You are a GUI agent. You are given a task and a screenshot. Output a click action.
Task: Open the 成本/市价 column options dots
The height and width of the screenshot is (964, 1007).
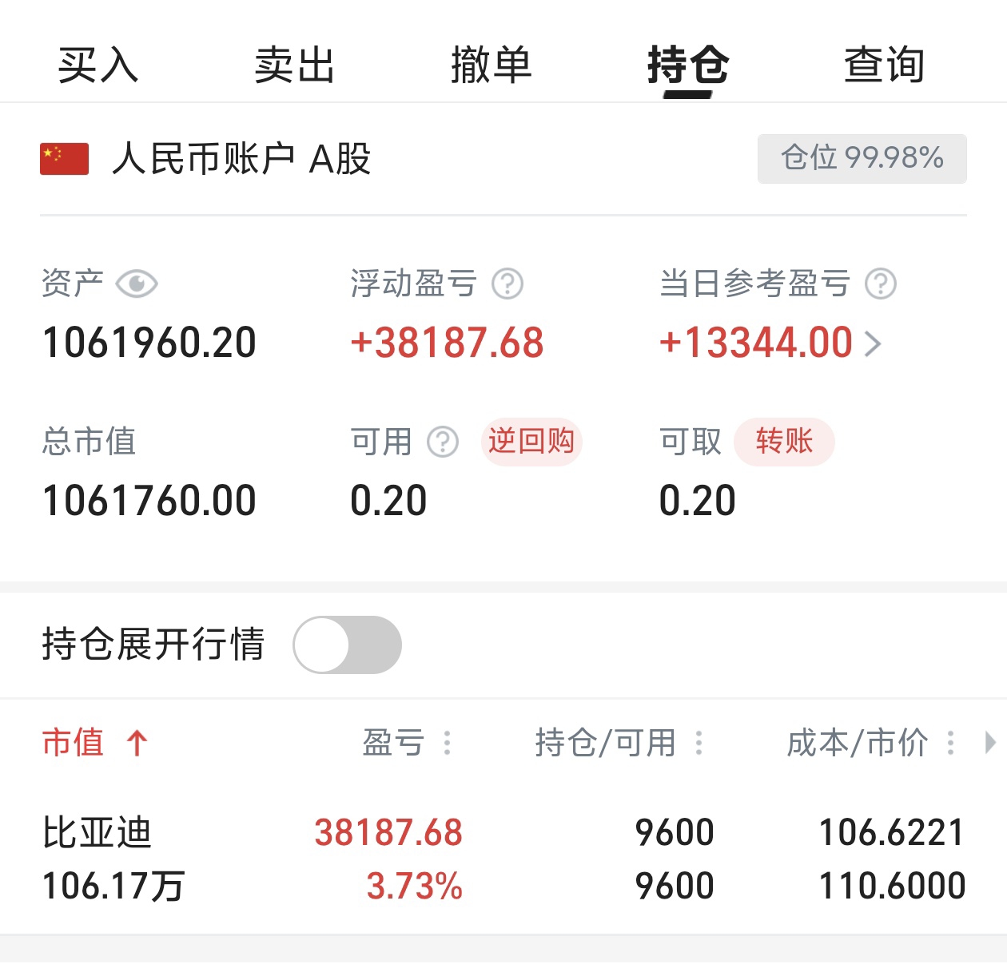[951, 744]
